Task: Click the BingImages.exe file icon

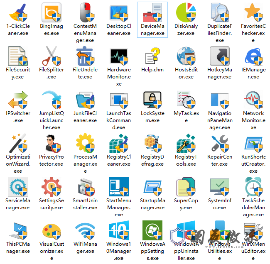Action: pyautogui.click(x=52, y=12)
